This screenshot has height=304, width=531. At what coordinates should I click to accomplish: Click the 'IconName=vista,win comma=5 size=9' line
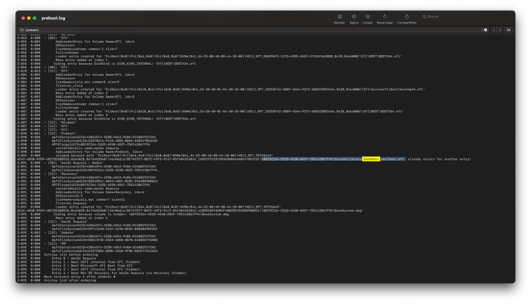pos(88,82)
